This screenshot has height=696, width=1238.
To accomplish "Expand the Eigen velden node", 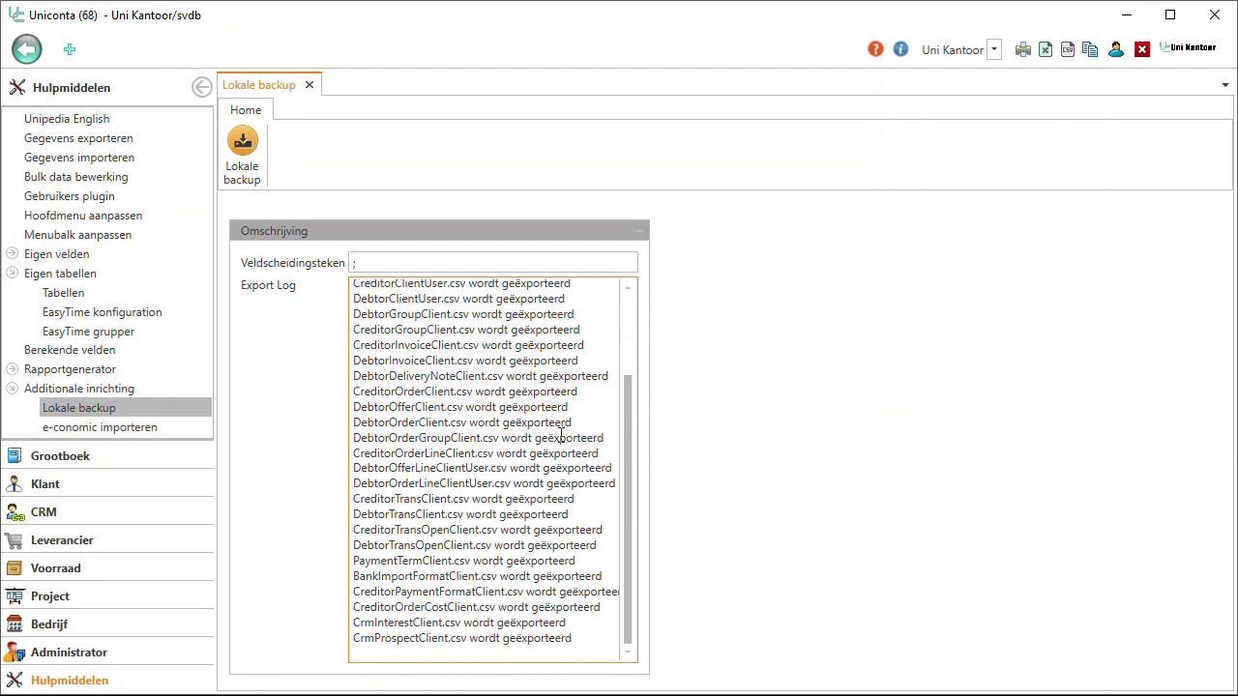I will point(13,254).
